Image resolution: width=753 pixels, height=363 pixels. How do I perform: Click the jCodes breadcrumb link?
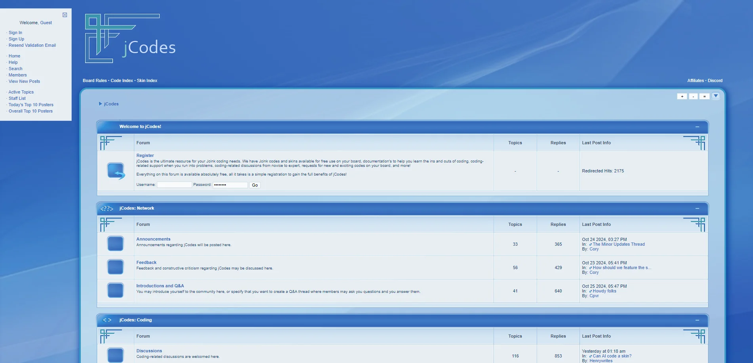pyautogui.click(x=111, y=104)
